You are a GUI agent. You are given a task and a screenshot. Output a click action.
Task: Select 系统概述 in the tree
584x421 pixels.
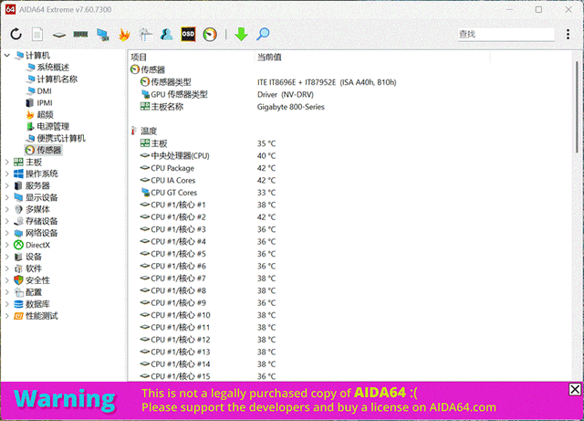click(x=53, y=68)
